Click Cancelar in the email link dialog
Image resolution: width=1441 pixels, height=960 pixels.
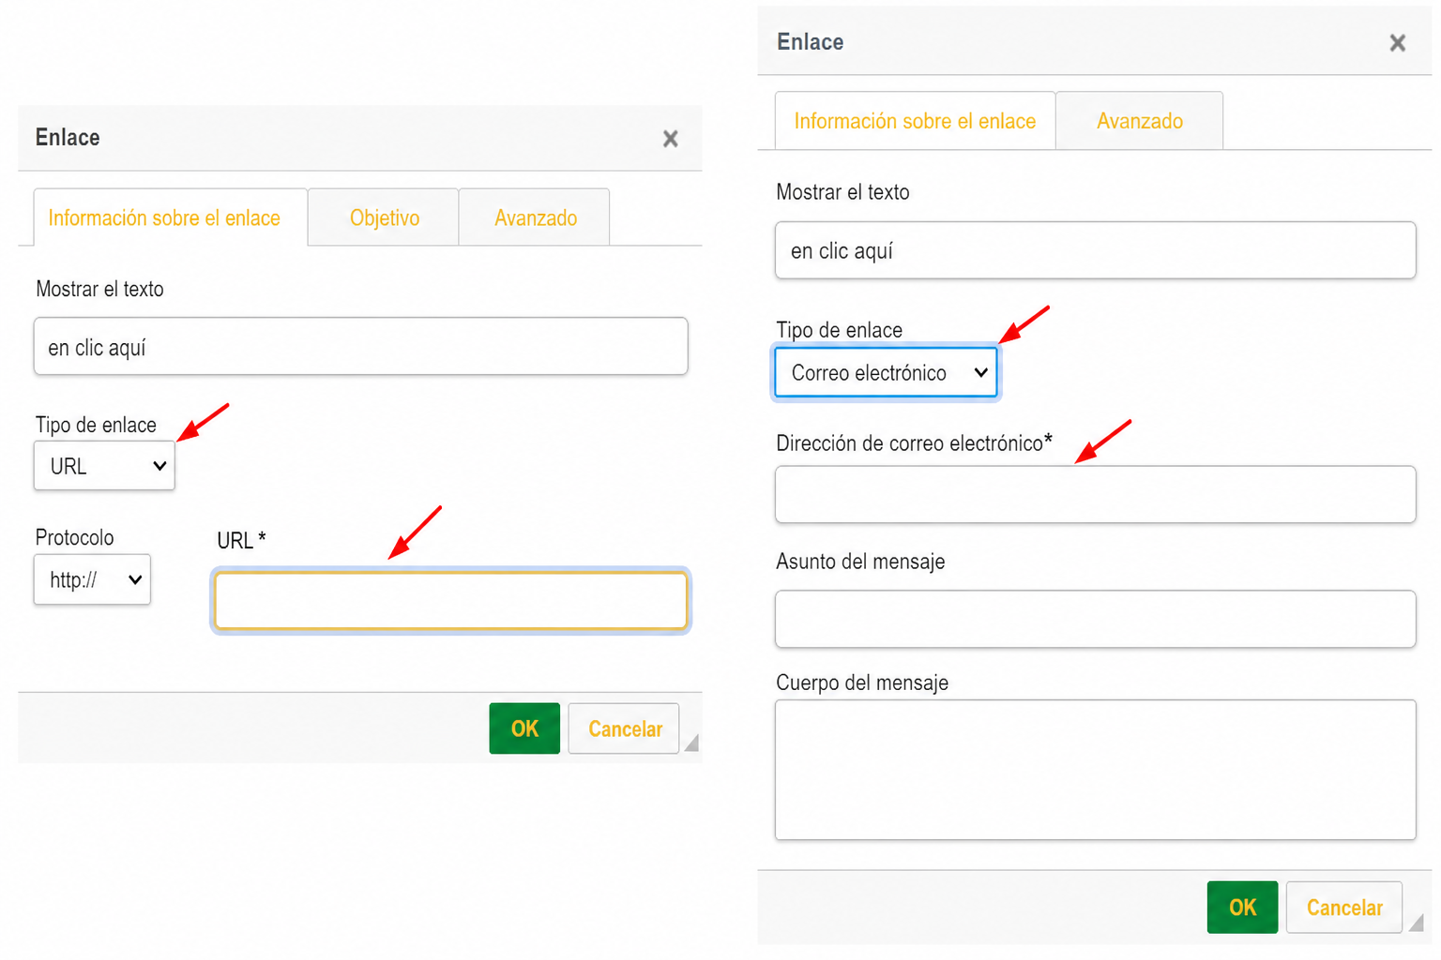(x=1344, y=907)
